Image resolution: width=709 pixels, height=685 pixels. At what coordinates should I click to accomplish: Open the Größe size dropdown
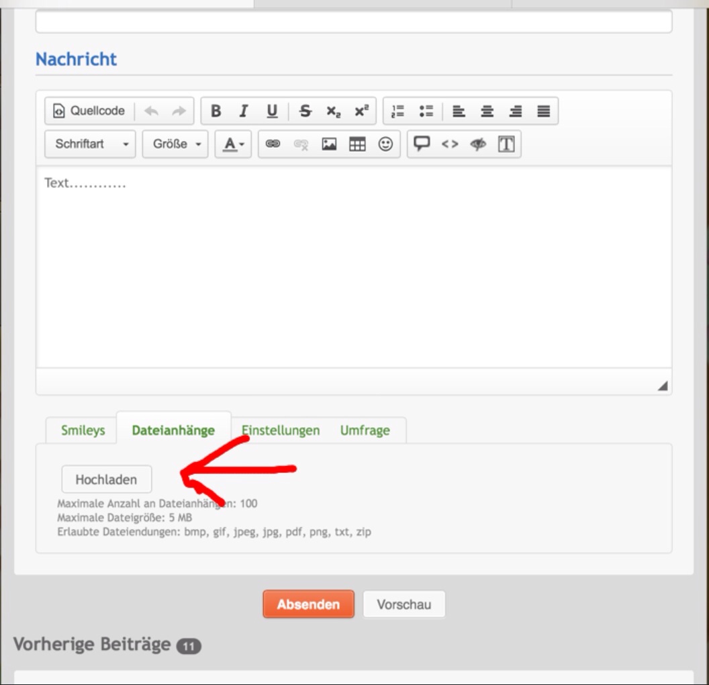175,144
